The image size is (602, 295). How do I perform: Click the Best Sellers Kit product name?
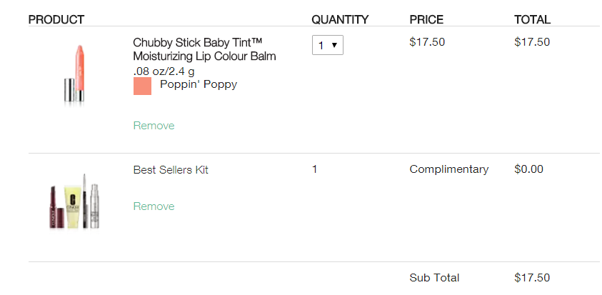[x=171, y=170]
